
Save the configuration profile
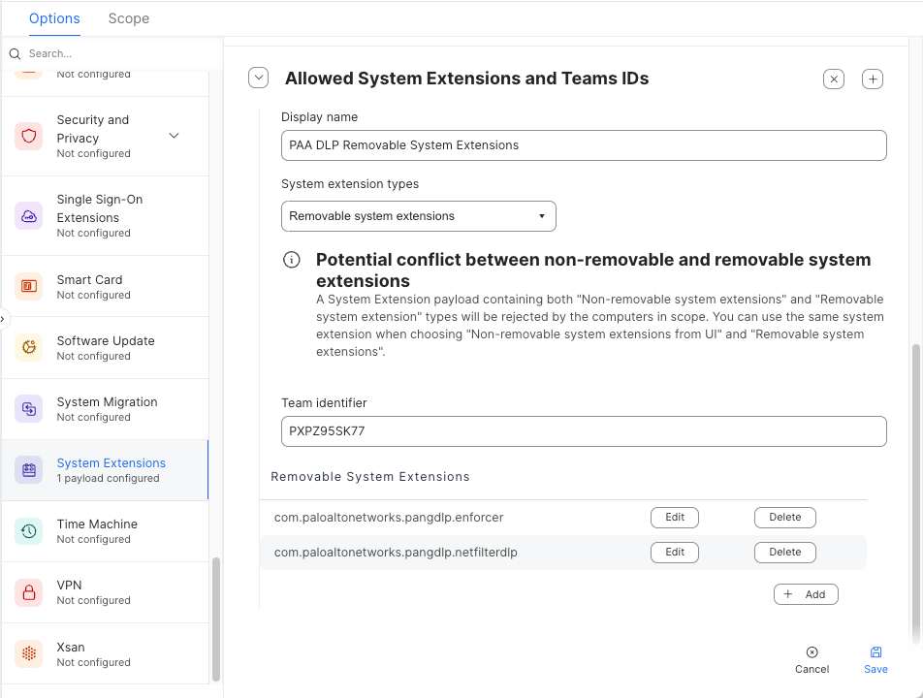click(x=875, y=659)
